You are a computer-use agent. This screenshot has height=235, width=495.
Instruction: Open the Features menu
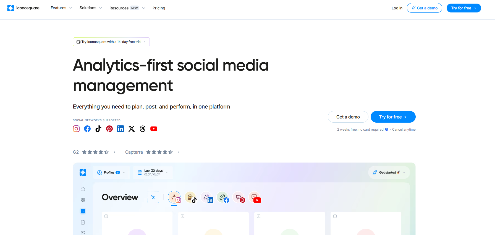tap(61, 8)
